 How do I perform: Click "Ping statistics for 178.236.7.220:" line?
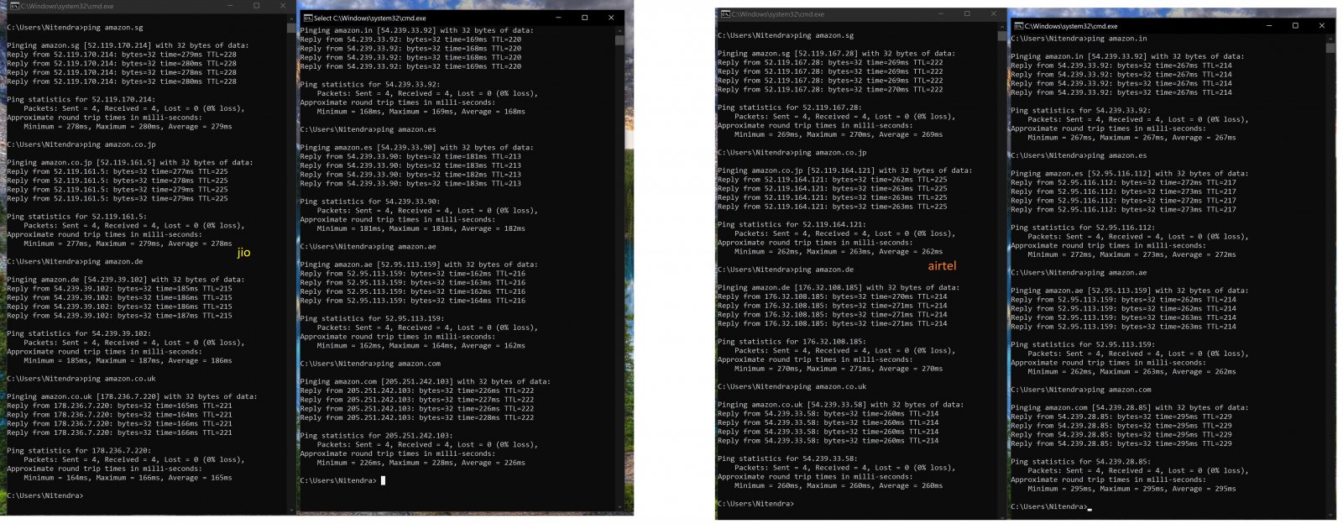click(79, 450)
